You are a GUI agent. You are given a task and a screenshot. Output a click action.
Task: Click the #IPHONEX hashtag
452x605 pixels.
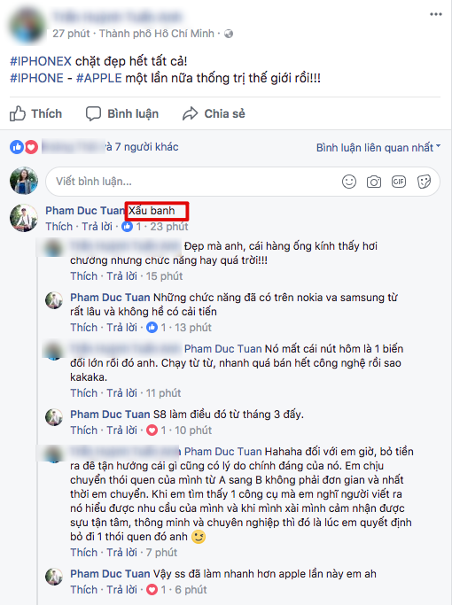tap(41, 61)
